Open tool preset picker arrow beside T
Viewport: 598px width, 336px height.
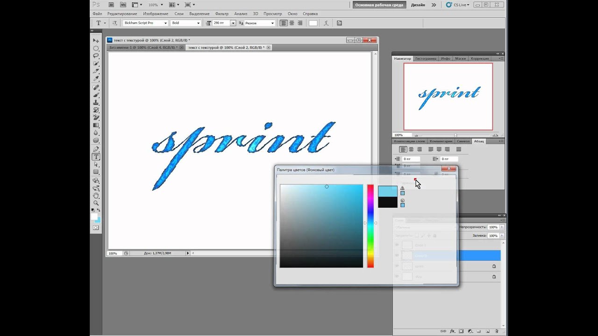click(105, 23)
